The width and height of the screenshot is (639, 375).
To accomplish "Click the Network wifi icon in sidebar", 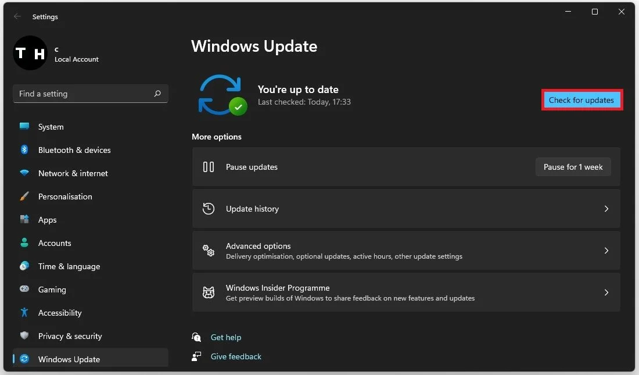I will pos(24,173).
